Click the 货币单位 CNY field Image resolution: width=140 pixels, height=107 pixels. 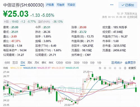tap(81, 55)
